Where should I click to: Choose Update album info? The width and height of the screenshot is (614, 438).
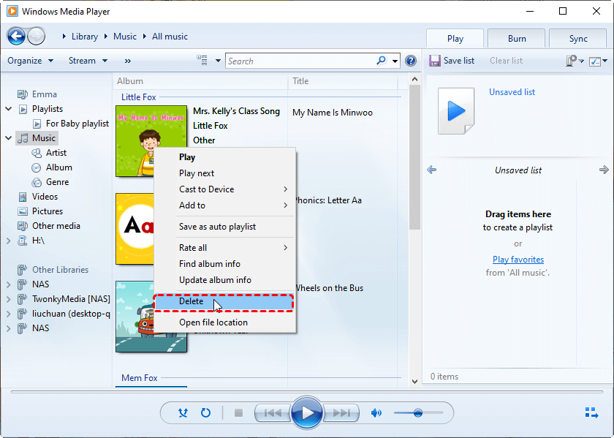click(x=224, y=280)
